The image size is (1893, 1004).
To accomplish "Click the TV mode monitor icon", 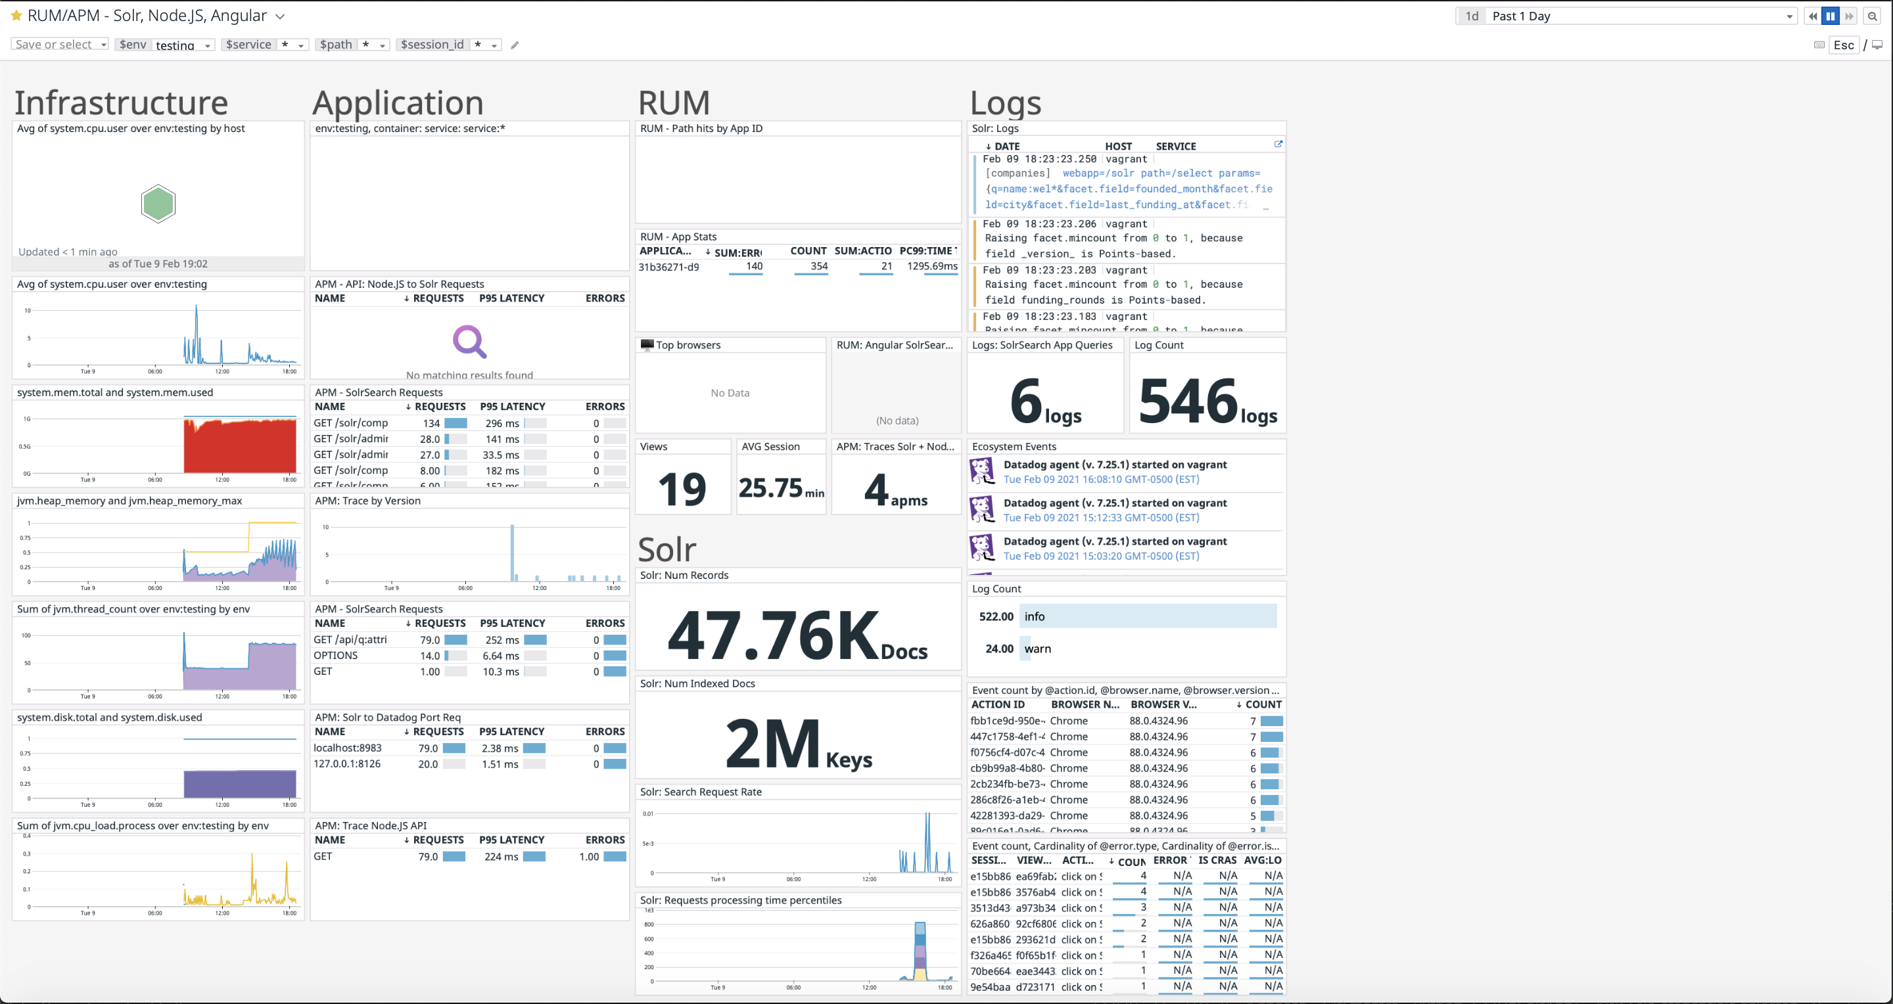I will click(x=1877, y=45).
